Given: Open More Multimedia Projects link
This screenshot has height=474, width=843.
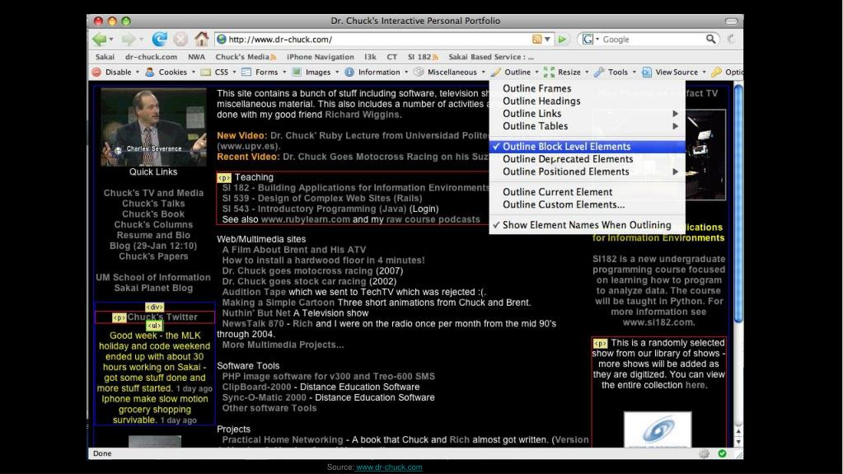Looking at the screenshot, I should tap(283, 345).
